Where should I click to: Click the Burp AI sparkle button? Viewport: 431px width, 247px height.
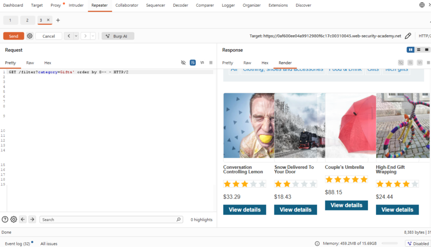coord(118,36)
